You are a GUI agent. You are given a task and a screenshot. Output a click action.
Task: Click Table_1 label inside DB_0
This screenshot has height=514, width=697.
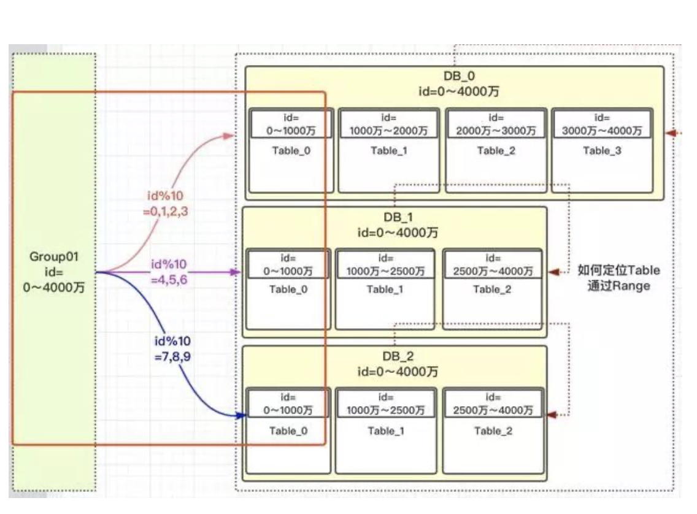coord(388,150)
